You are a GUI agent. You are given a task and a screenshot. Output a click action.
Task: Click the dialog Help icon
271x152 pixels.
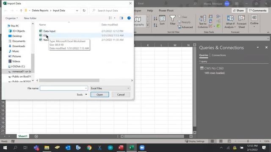point(129,18)
